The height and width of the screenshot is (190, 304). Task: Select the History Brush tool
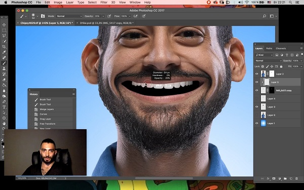pyautogui.click(x=4, y=74)
